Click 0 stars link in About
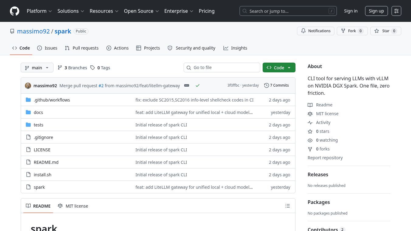The height and width of the screenshot is (231, 411). pos(323,131)
